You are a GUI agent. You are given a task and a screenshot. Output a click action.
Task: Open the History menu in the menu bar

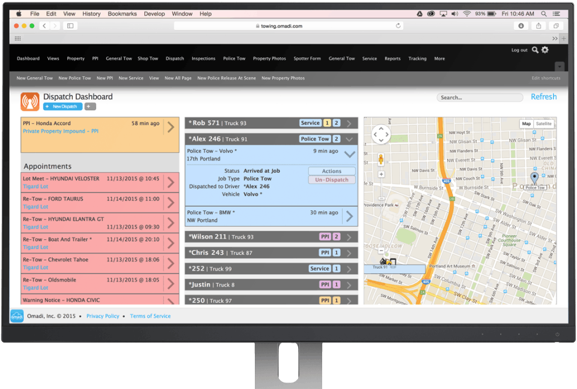[91, 14]
